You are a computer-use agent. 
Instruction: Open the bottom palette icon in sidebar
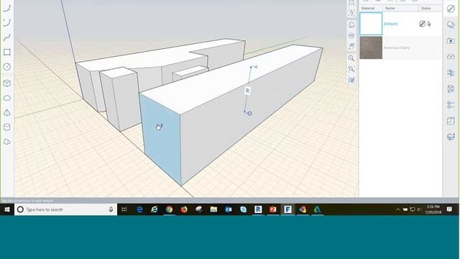click(451, 137)
